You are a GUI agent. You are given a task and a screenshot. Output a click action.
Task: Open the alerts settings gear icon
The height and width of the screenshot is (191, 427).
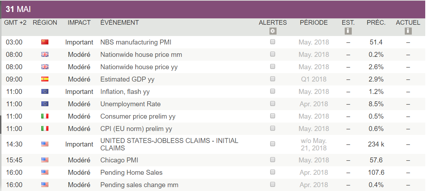pyautogui.click(x=273, y=31)
